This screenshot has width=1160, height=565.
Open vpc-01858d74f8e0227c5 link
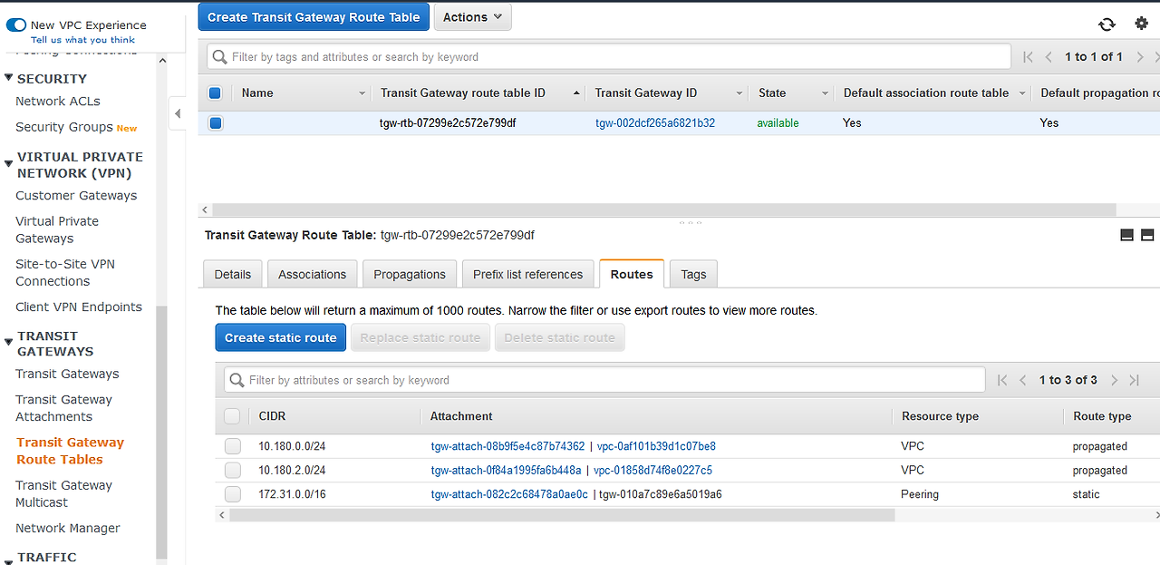click(x=652, y=470)
